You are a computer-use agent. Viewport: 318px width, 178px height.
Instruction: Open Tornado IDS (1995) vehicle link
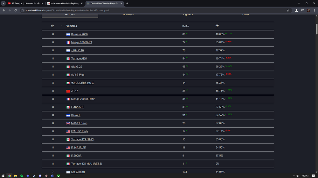coord(83,139)
